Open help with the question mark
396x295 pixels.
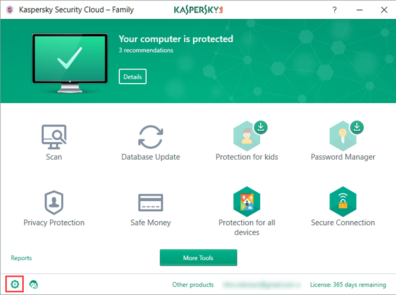click(335, 9)
